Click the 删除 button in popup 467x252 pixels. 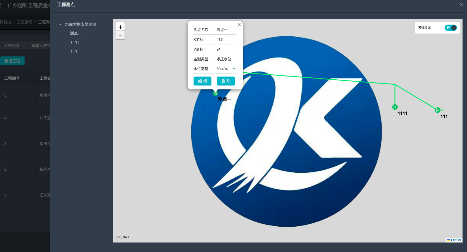pos(226,81)
